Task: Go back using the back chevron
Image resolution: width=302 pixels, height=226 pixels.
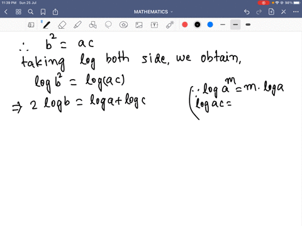Action: [6, 12]
